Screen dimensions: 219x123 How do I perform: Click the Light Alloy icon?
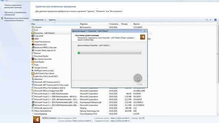(x=33, y=77)
